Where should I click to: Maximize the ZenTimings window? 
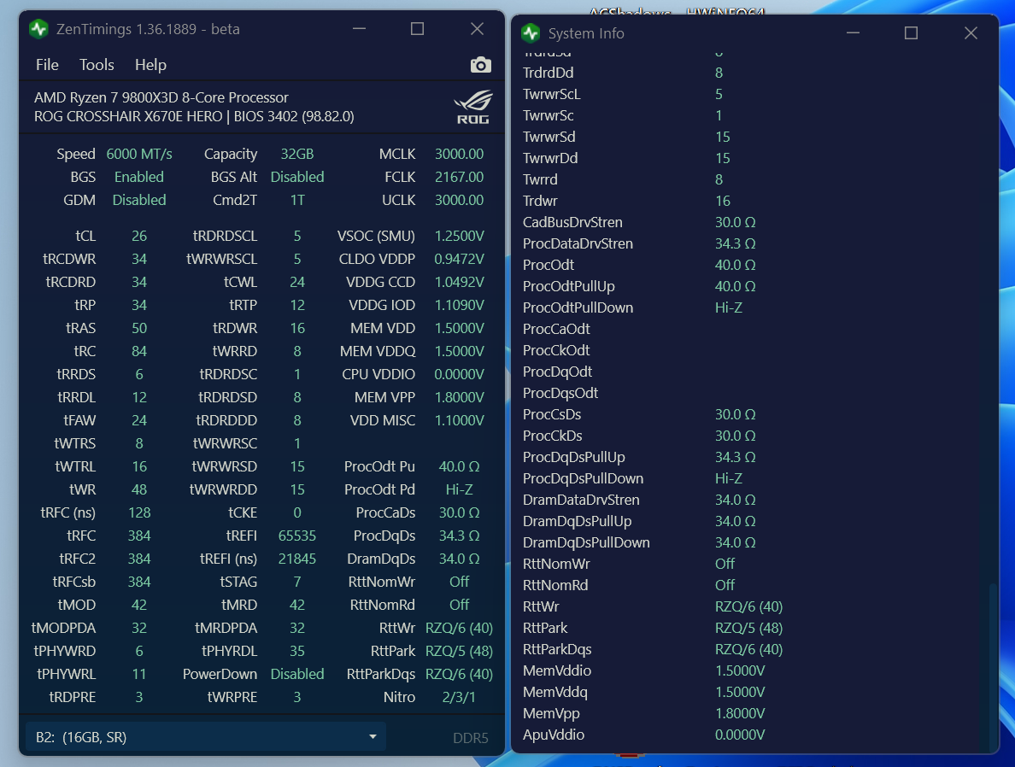[418, 28]
